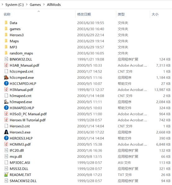Click the README.TXT notepad icon
Viewport: 172px width, 185px height.
click(6, 174)
